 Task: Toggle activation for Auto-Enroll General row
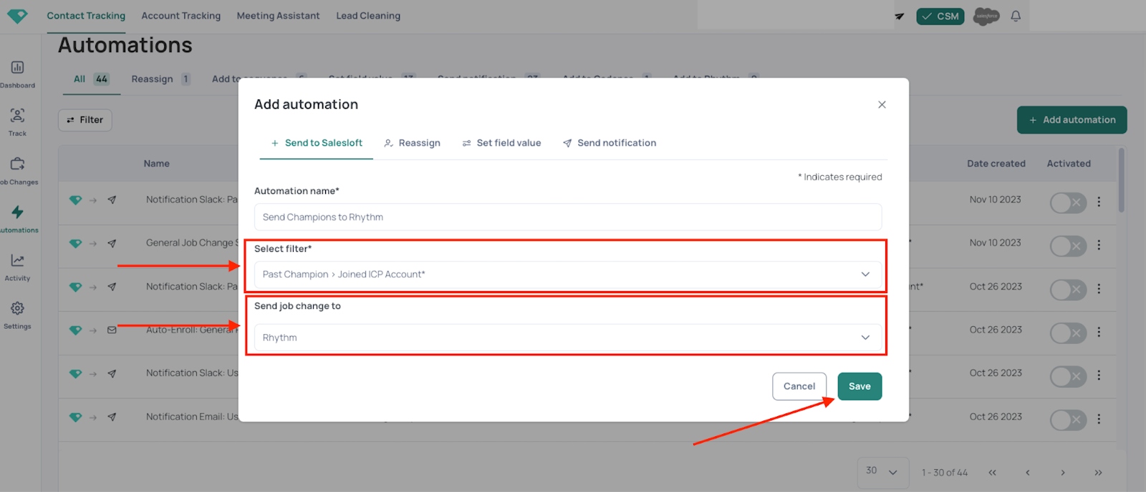coord(1068,333)
